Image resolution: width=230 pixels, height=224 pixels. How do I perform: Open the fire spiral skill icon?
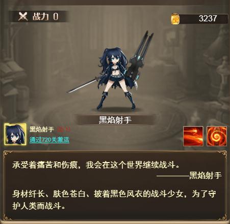(217, 136)
